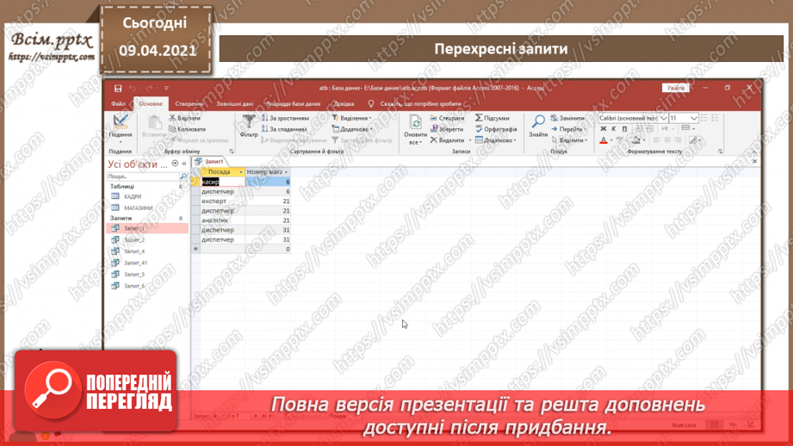
Task: Open Формат за зразком format painter
Action: point(198,140)
